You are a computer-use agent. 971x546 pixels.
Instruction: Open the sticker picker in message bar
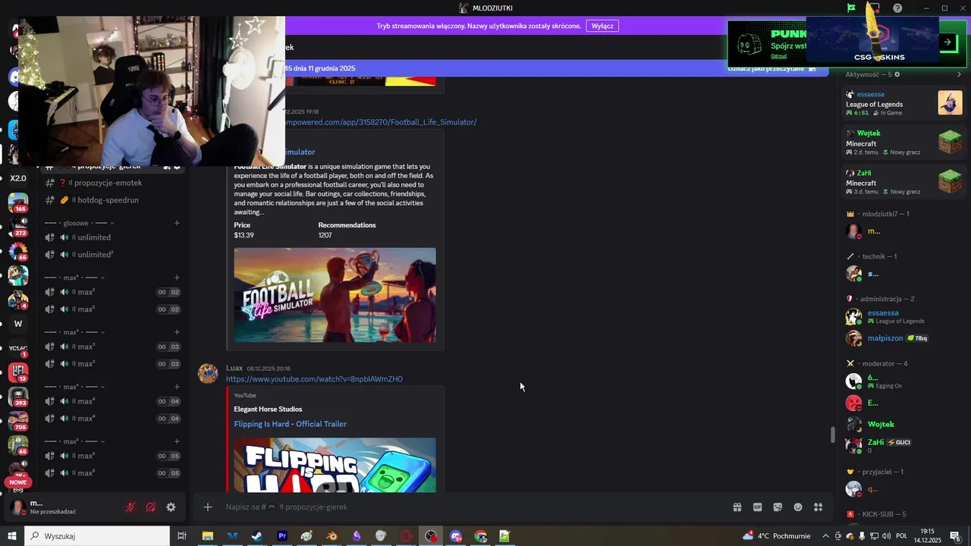(x=778, y=507)
